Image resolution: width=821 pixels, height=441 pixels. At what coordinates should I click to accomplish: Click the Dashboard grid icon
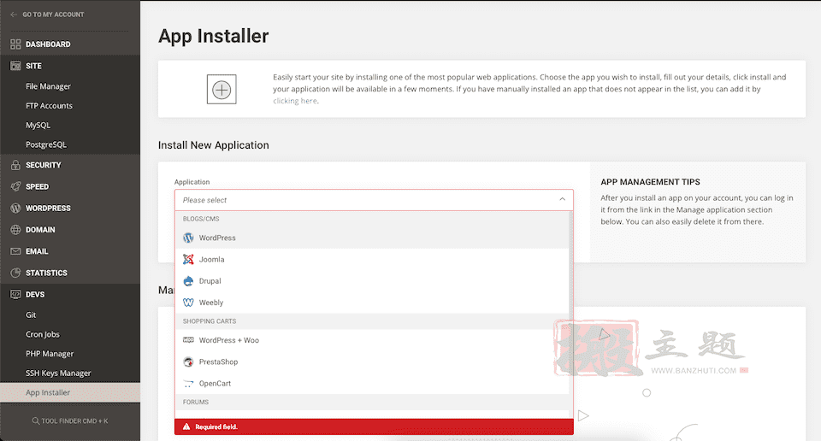[15, 44]
